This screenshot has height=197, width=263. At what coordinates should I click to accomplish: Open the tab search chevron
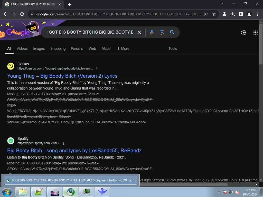(x=222, y=4)
